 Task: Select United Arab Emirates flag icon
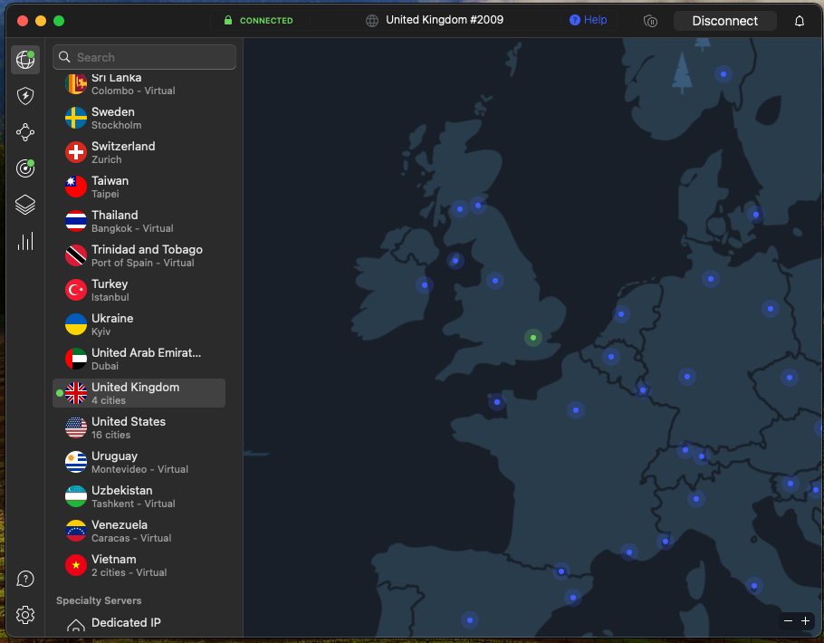pos(76,359)
